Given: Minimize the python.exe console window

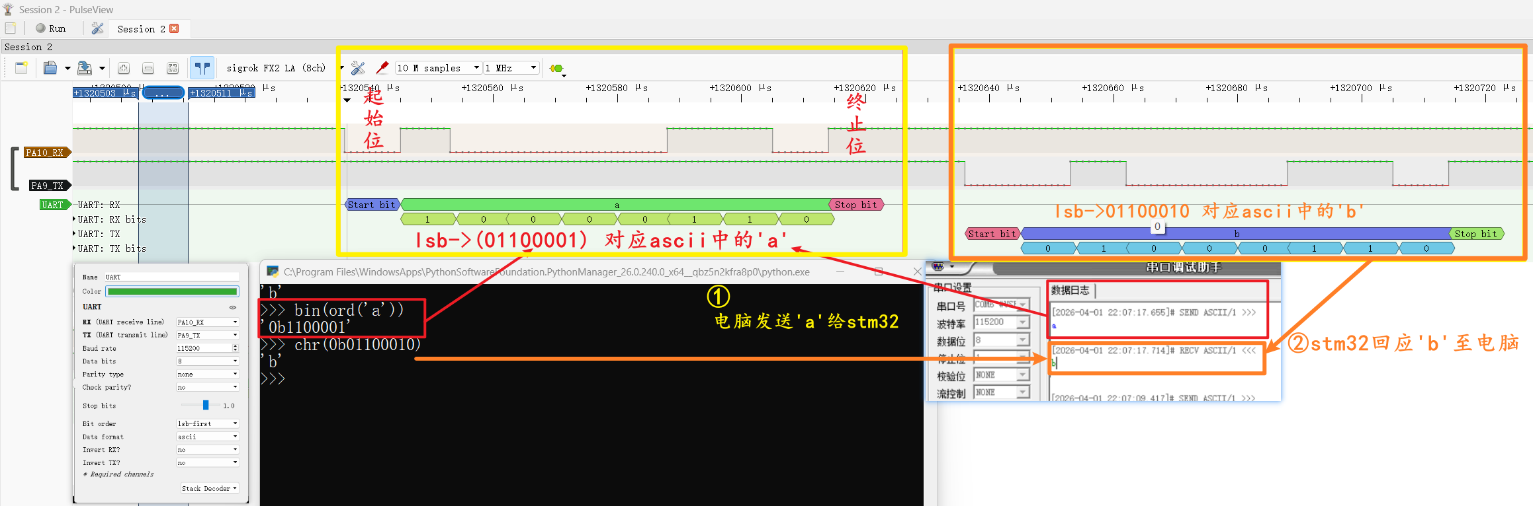Looking at the screenshot, I should tap(840, 271).
